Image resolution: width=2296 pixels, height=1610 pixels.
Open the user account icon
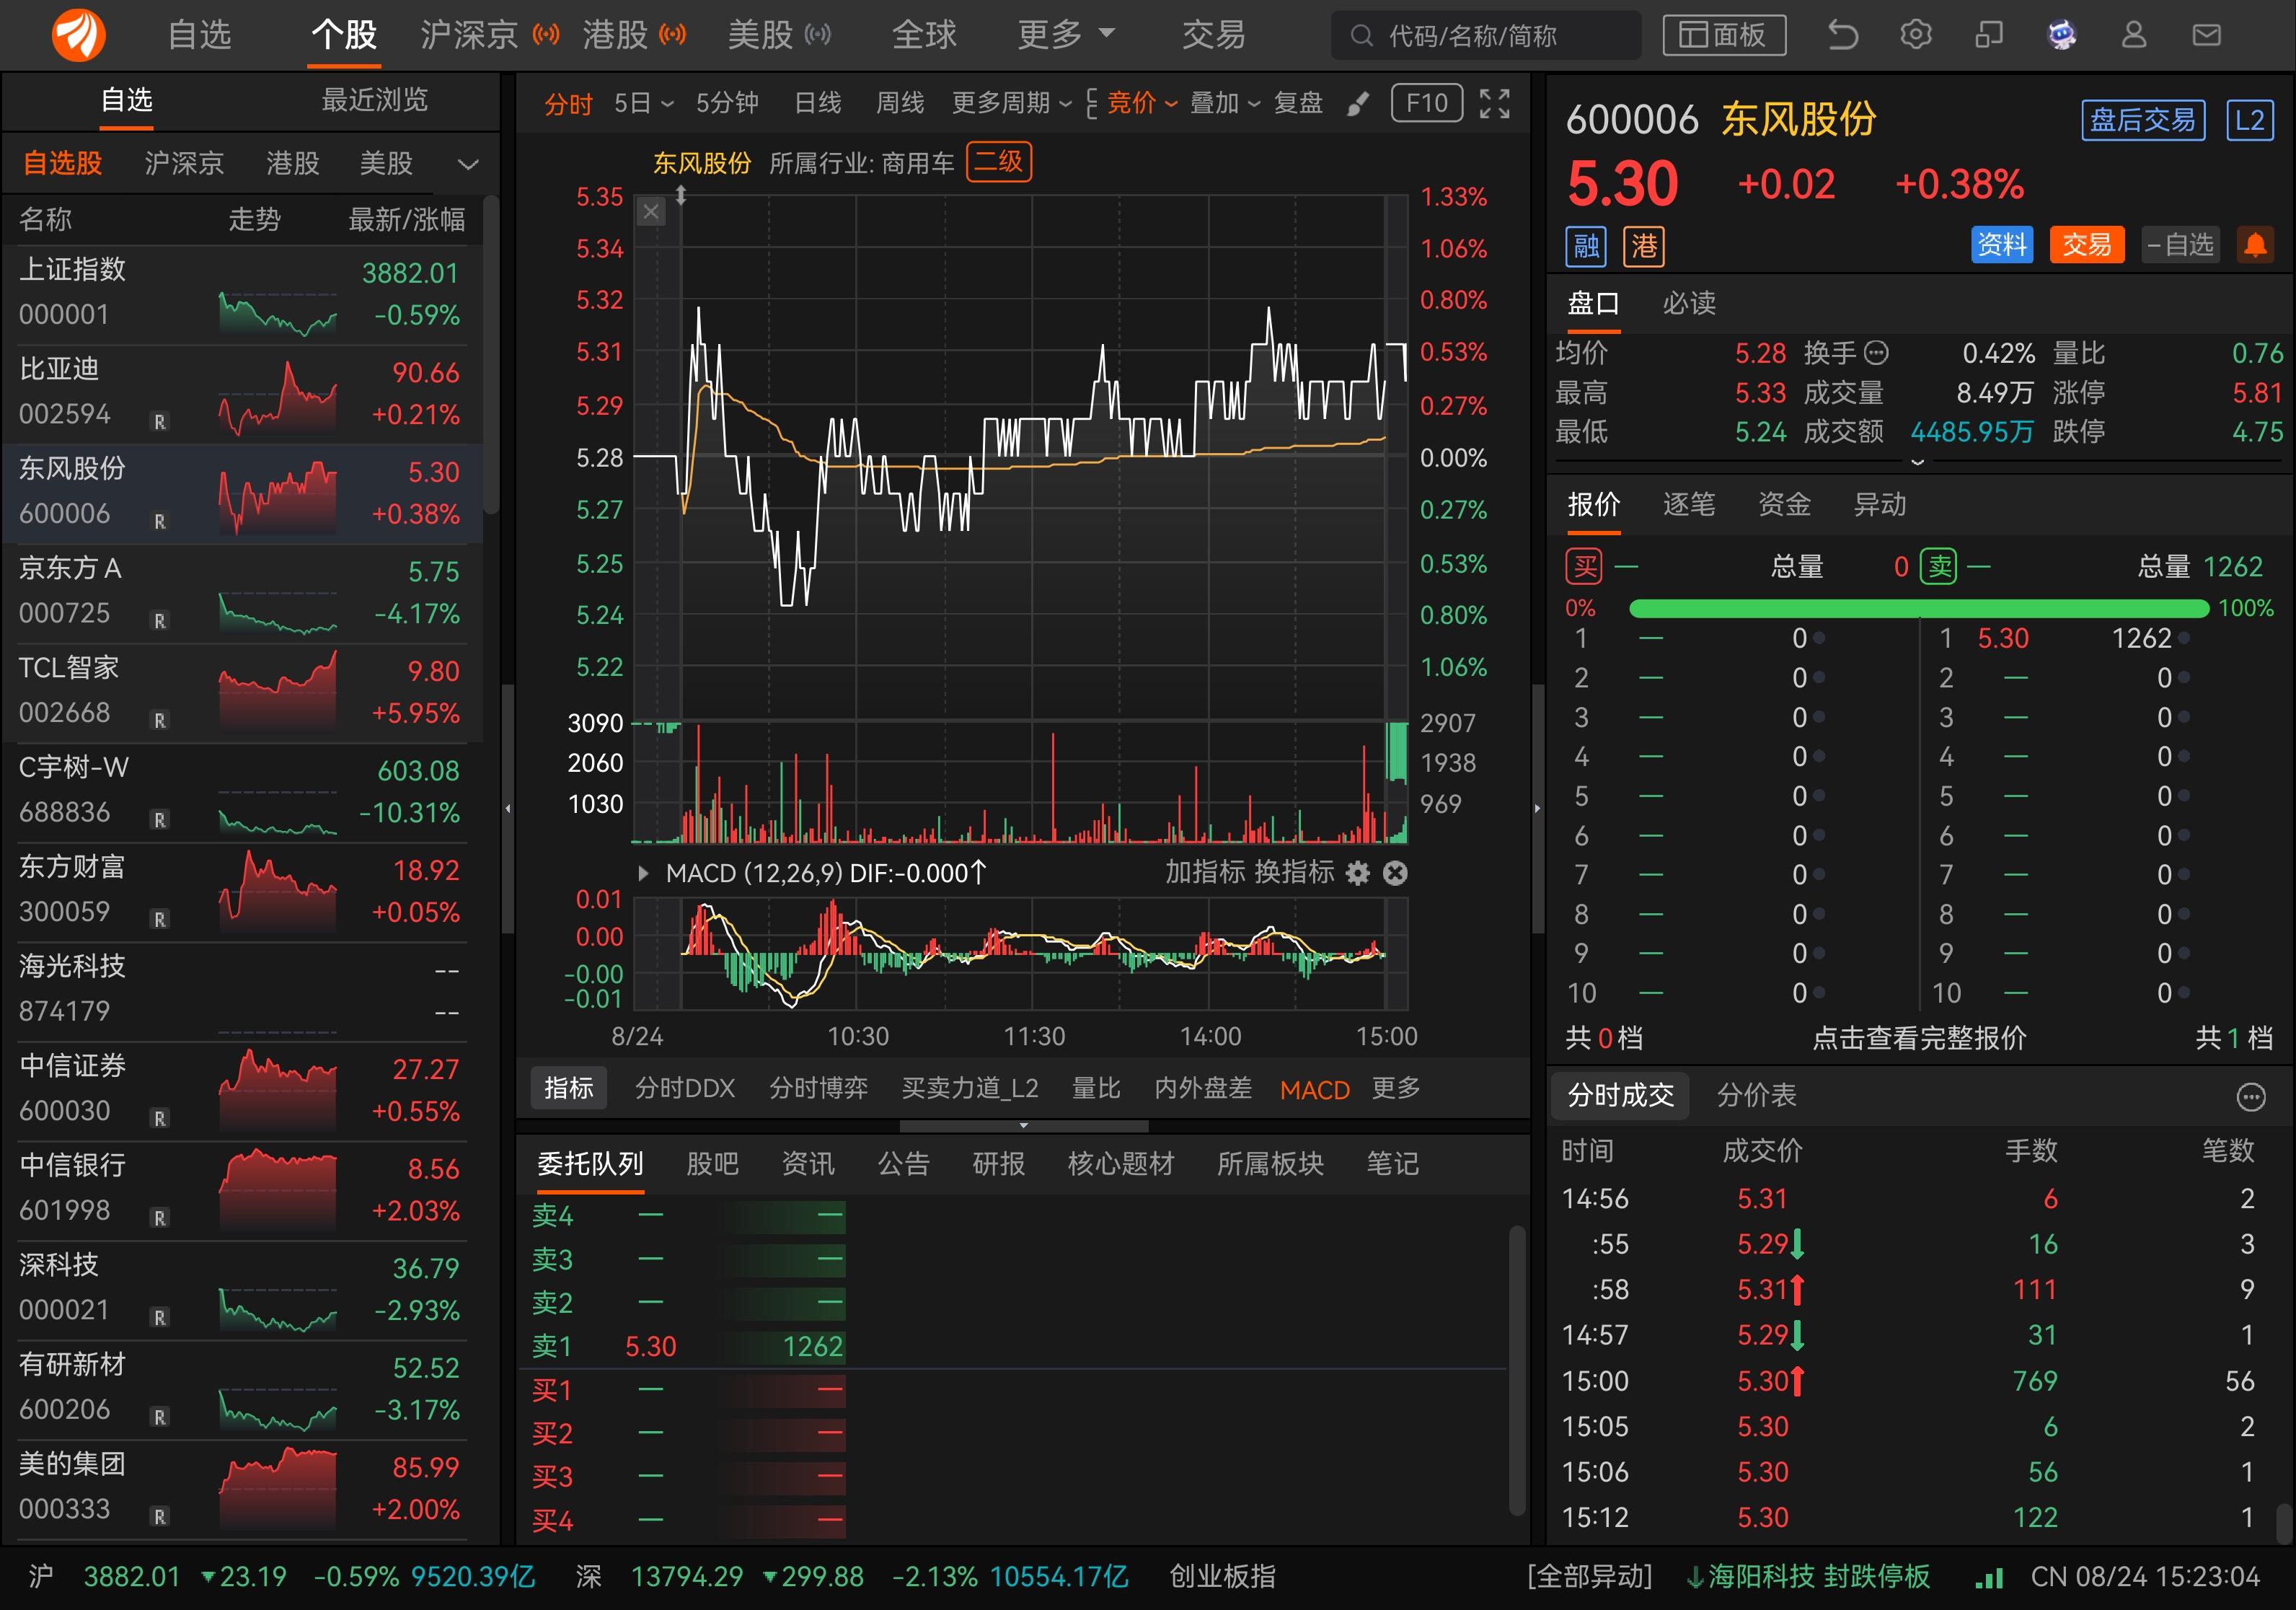2134,35
